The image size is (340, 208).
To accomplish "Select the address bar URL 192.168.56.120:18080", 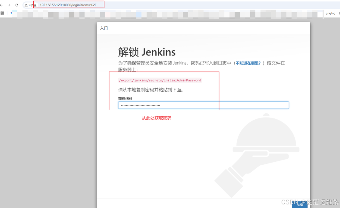I will point(68,5).
